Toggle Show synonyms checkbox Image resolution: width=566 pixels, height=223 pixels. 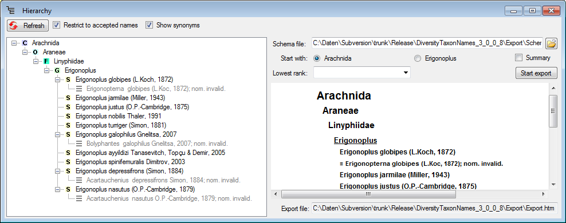coord(149,25)
